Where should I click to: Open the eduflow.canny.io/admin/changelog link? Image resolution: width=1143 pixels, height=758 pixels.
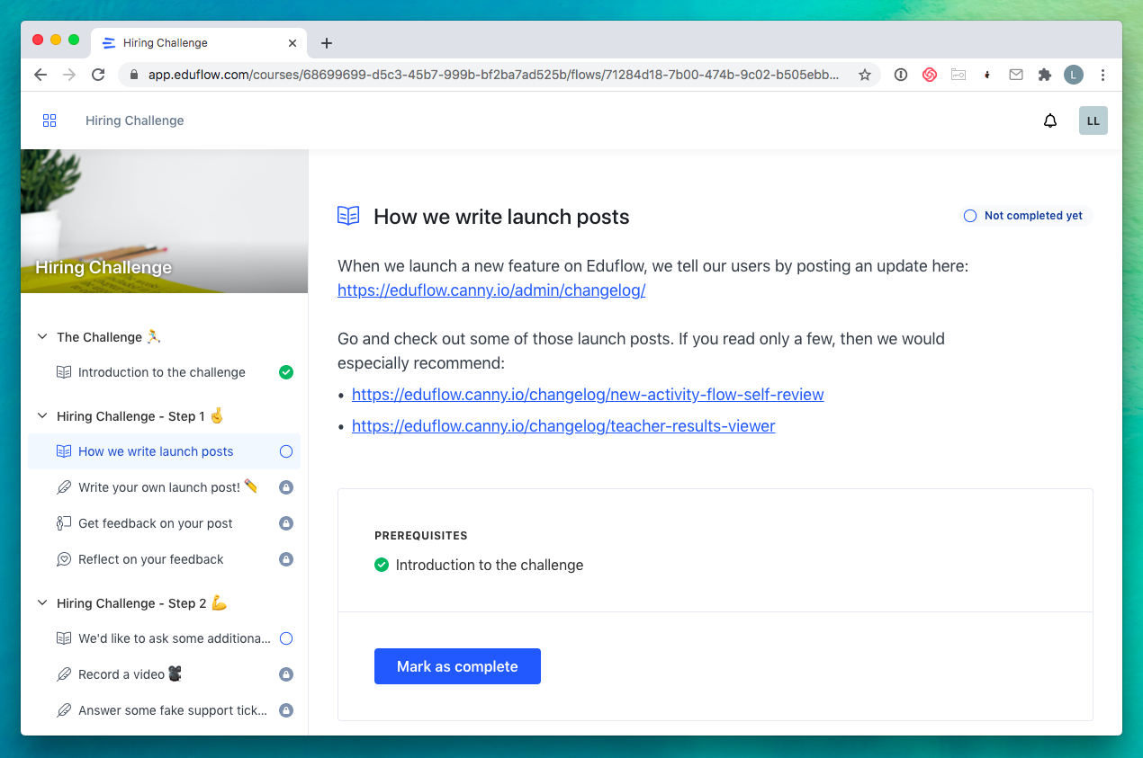491,290
